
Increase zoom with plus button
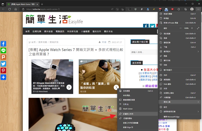click(192, 28)
